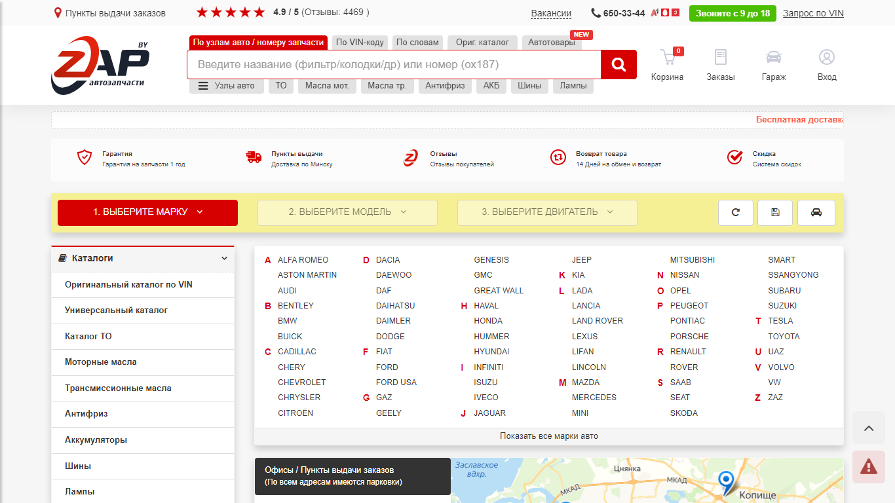Viewport: 895px width, 503px height.
Task: Open the Вакансии link
Action: click(551, 13)
